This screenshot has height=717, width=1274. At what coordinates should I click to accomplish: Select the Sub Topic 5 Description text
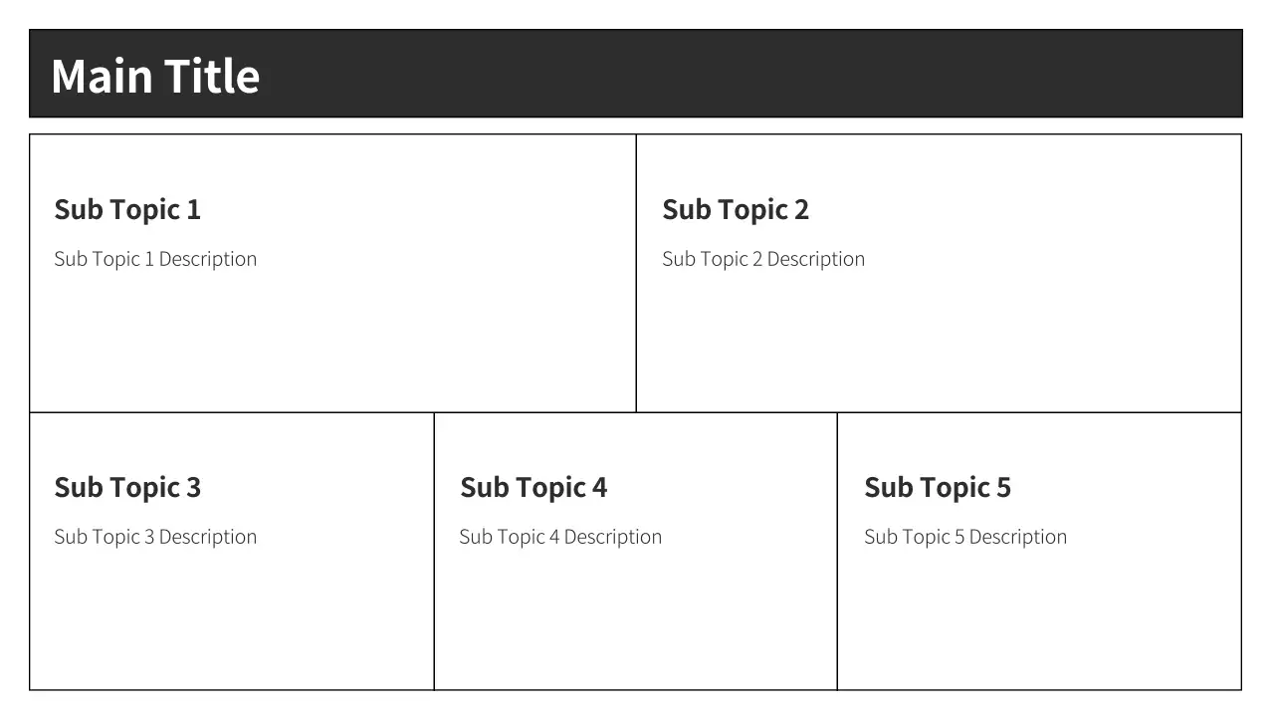[965, 537]
